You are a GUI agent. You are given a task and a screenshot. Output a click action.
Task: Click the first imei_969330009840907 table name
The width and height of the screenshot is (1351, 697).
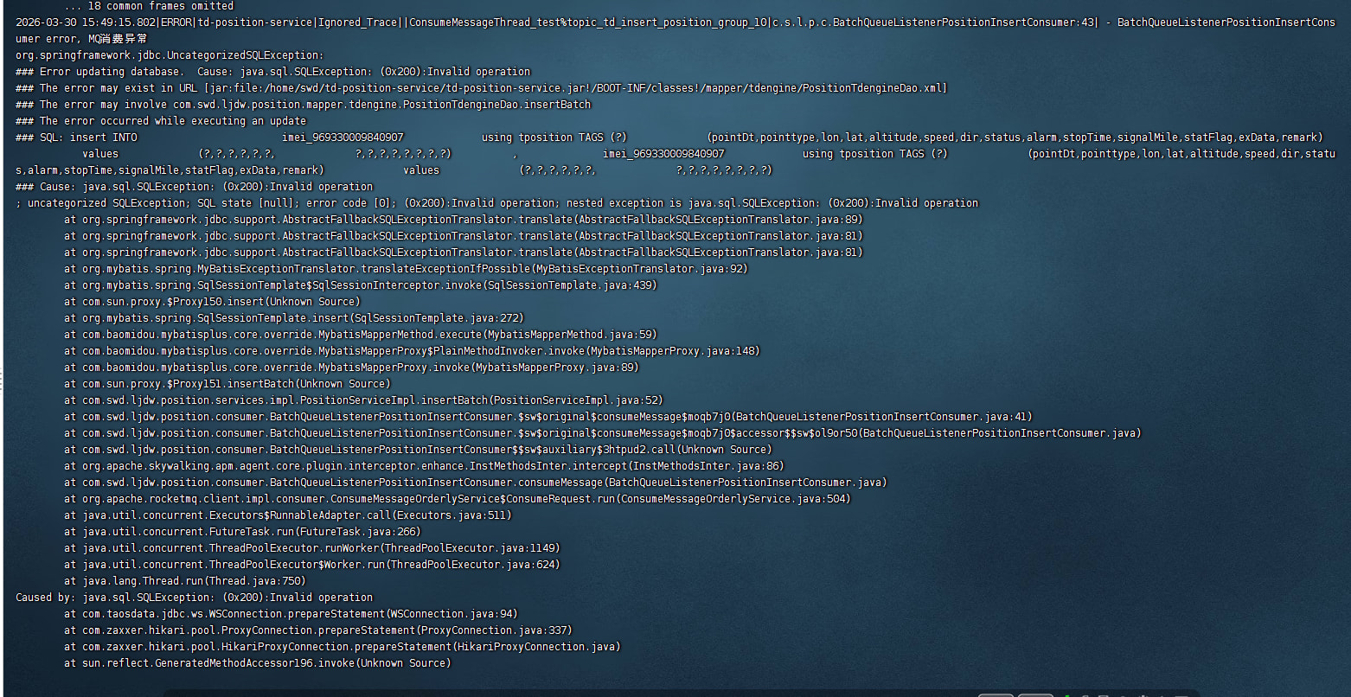tap(343, 137)
